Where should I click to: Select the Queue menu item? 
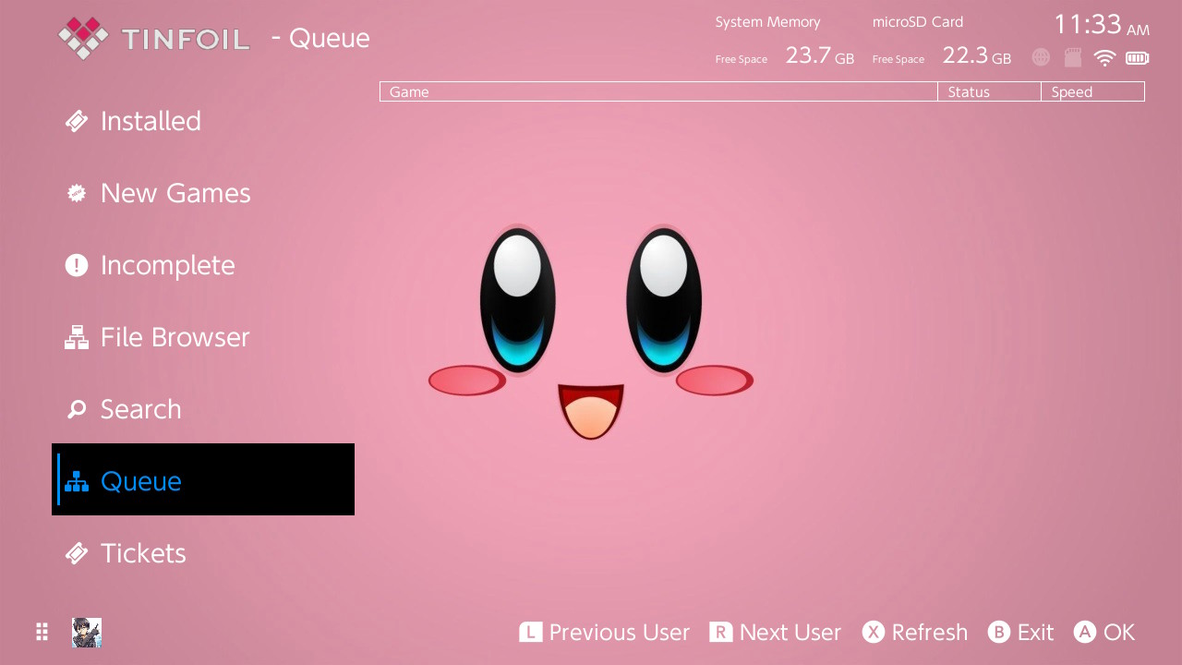[x=203, y=479]
